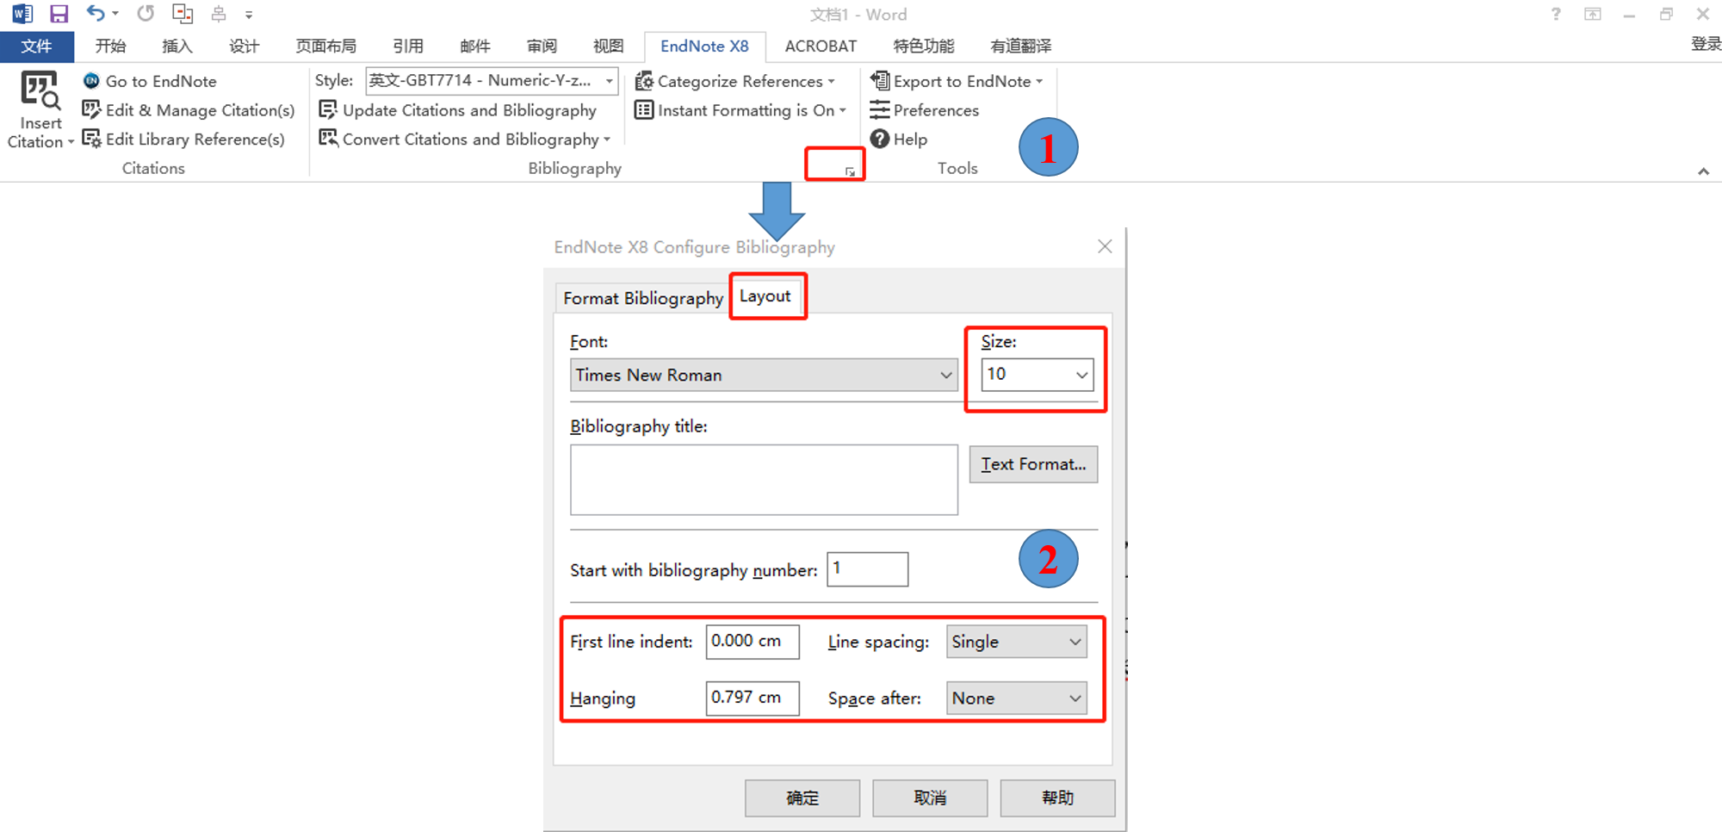Open the Insert Citation dropdown arrow
Image resolution: width=1722 pixels, height=832 pixels.
pos(71,143)
